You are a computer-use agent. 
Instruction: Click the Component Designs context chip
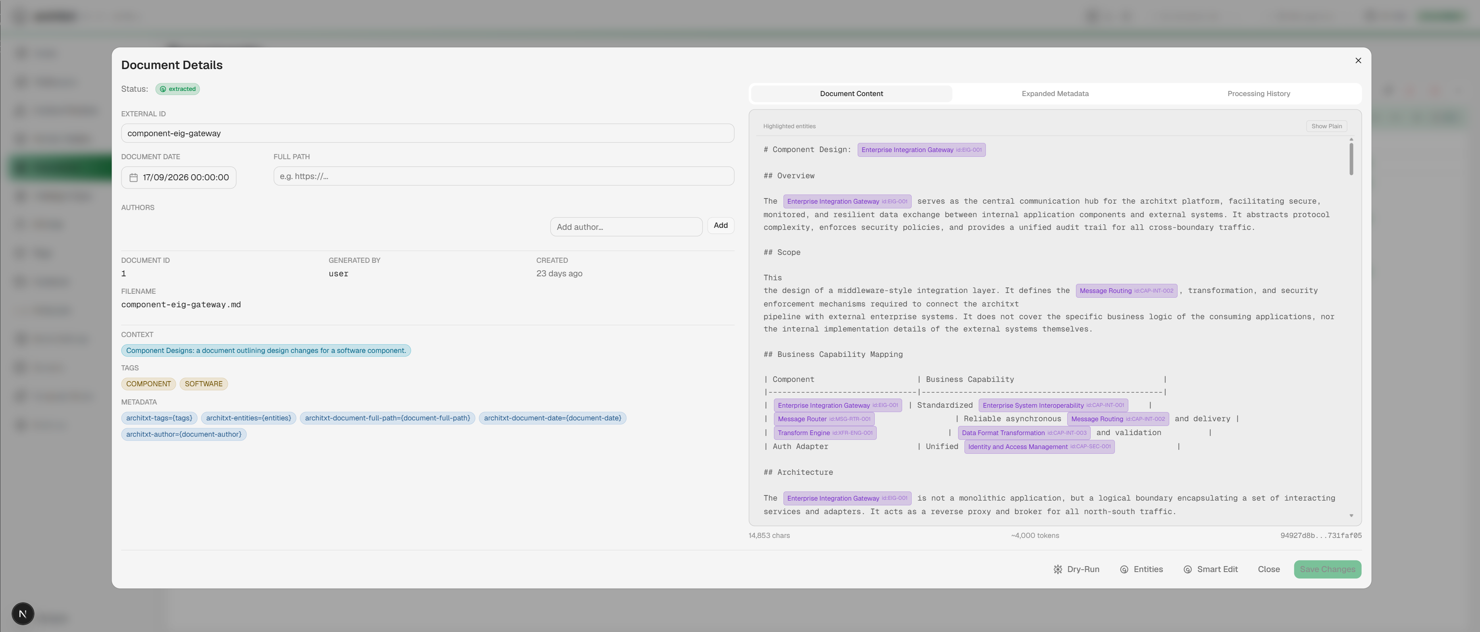click(266, 351)
